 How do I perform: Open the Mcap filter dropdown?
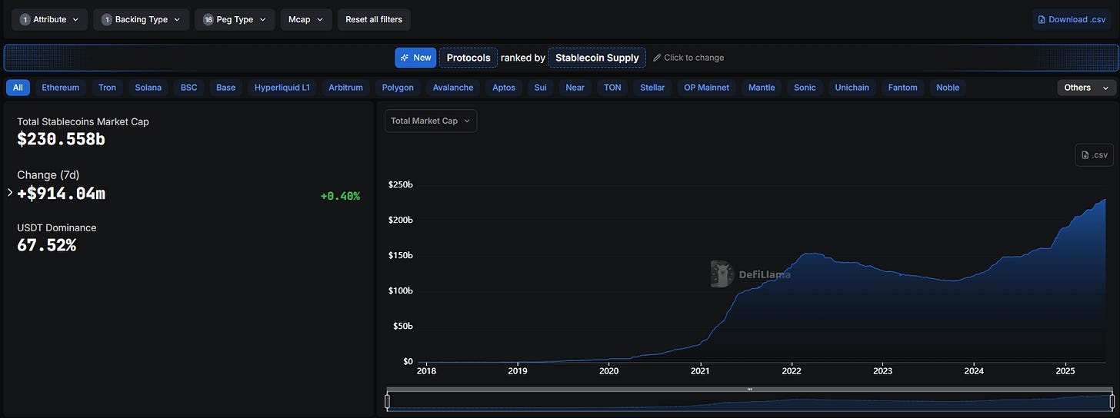pos(306,19)
